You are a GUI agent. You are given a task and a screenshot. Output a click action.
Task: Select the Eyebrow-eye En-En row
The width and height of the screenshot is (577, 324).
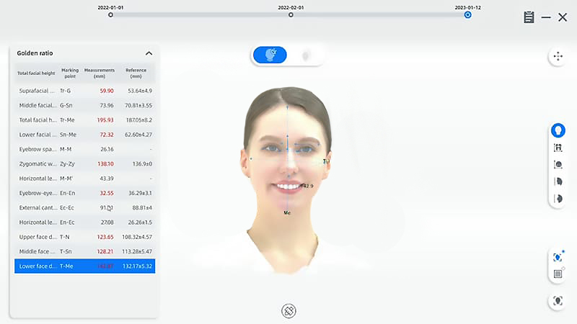pos(85,193)
